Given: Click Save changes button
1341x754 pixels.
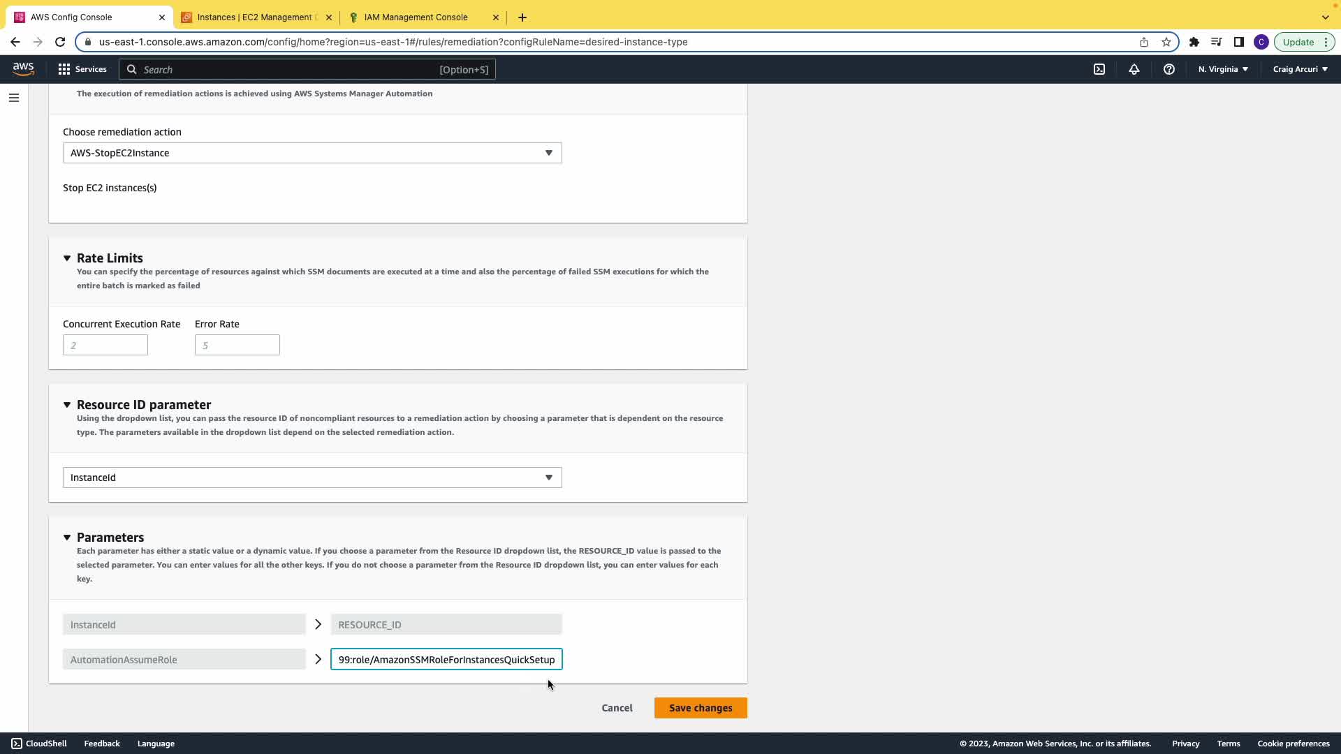Looking at the screenshot, I should (x=701, y=708).
